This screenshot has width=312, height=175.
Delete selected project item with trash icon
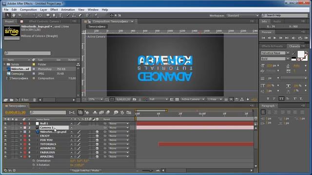35,100
